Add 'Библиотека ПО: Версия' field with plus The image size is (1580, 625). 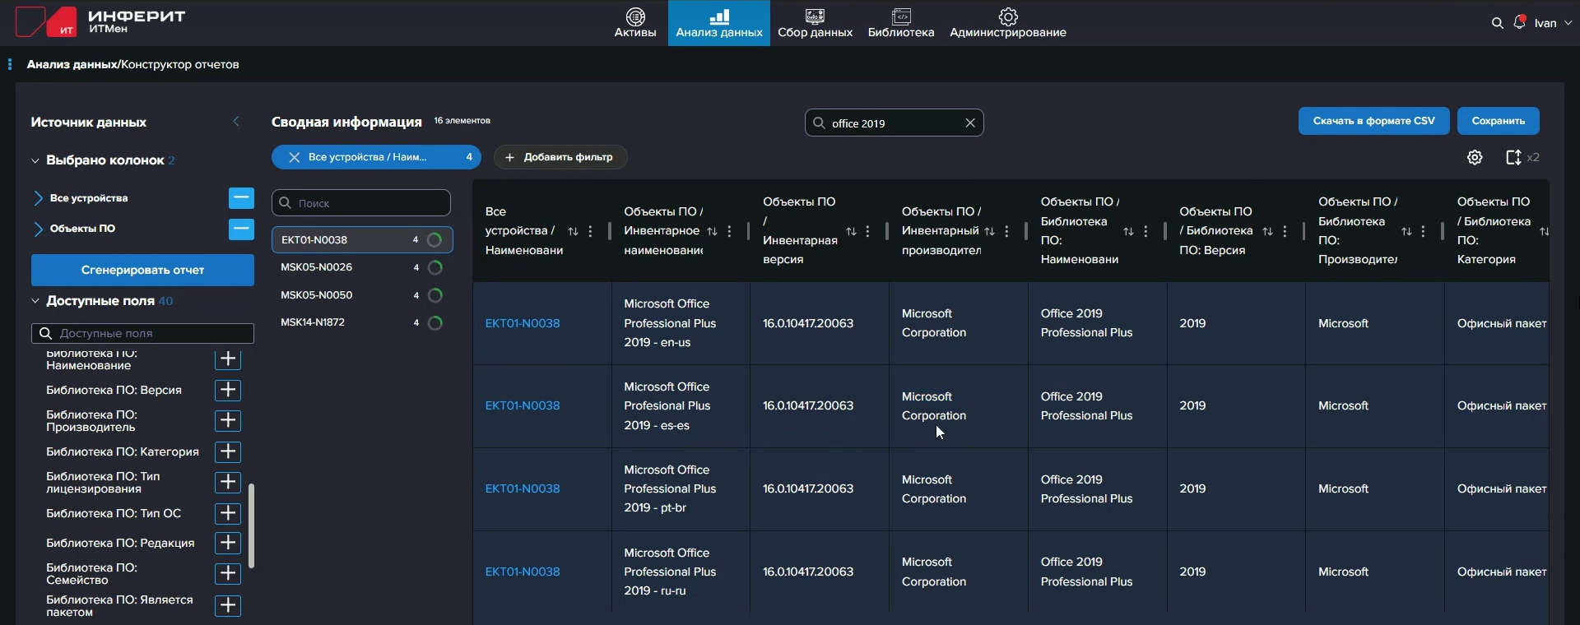(x=228, y=390)
